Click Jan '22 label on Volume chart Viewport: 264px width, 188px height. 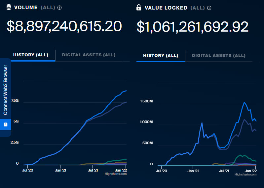[x=121, y=171]
